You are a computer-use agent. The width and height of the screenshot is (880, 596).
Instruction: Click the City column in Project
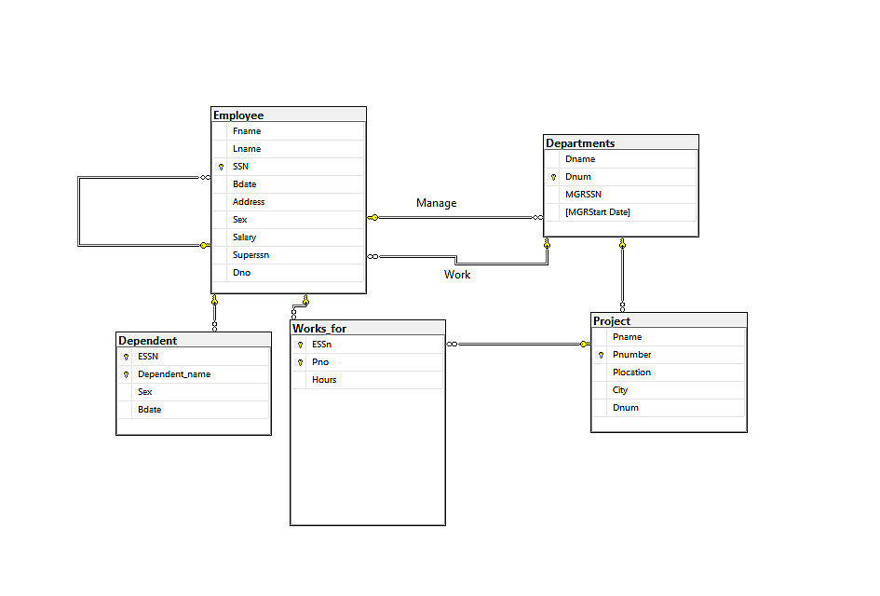click(669, 390)
